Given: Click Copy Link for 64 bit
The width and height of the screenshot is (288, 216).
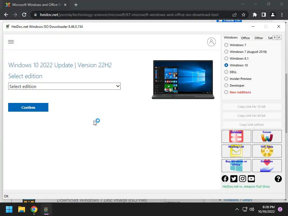Looking at the screenshot, I should coord(251,116).
